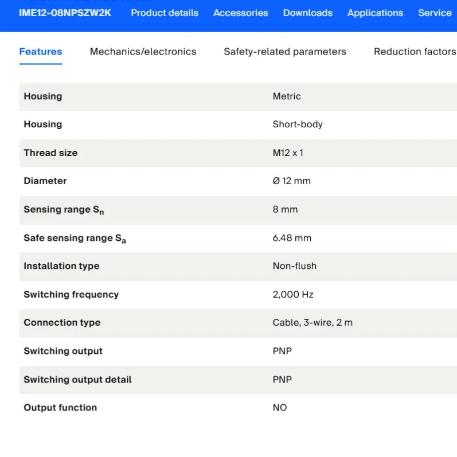Select PNP value in Switching output row

(282, 351)
